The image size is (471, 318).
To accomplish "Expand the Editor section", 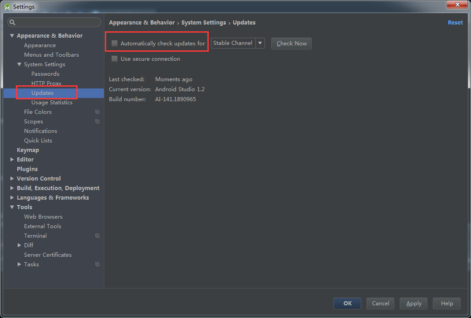I will pyautogui.click(x=12, y=159).
